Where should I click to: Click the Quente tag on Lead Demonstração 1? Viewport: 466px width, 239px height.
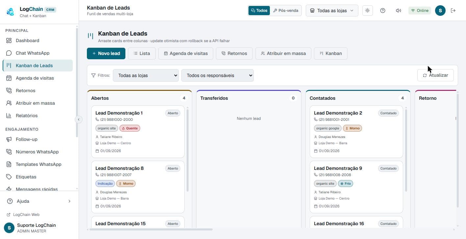point(130,128)
